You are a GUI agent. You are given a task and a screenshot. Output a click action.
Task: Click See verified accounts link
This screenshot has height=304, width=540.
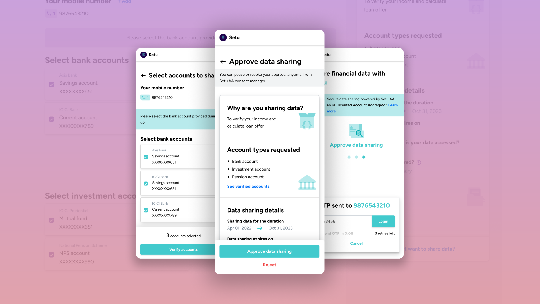248,186
